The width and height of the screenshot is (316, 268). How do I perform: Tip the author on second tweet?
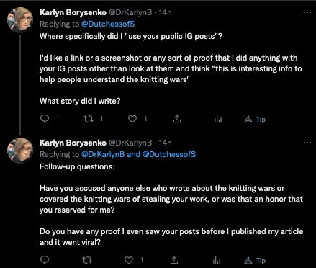pos(255,260)
